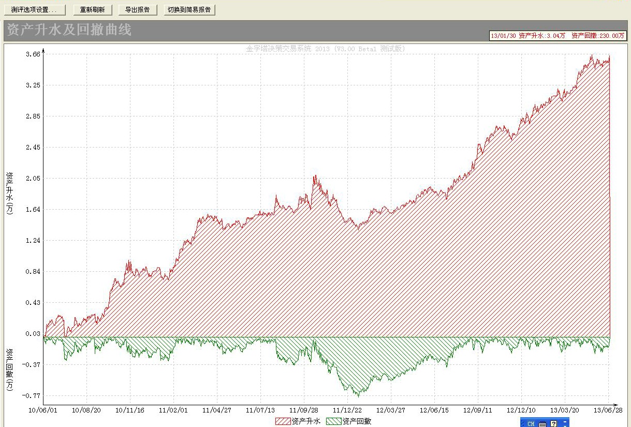This screenshot has width=631, height=427.
Task: Click the 12/03/27 date on x-axis
Action: tap(390, 410)
